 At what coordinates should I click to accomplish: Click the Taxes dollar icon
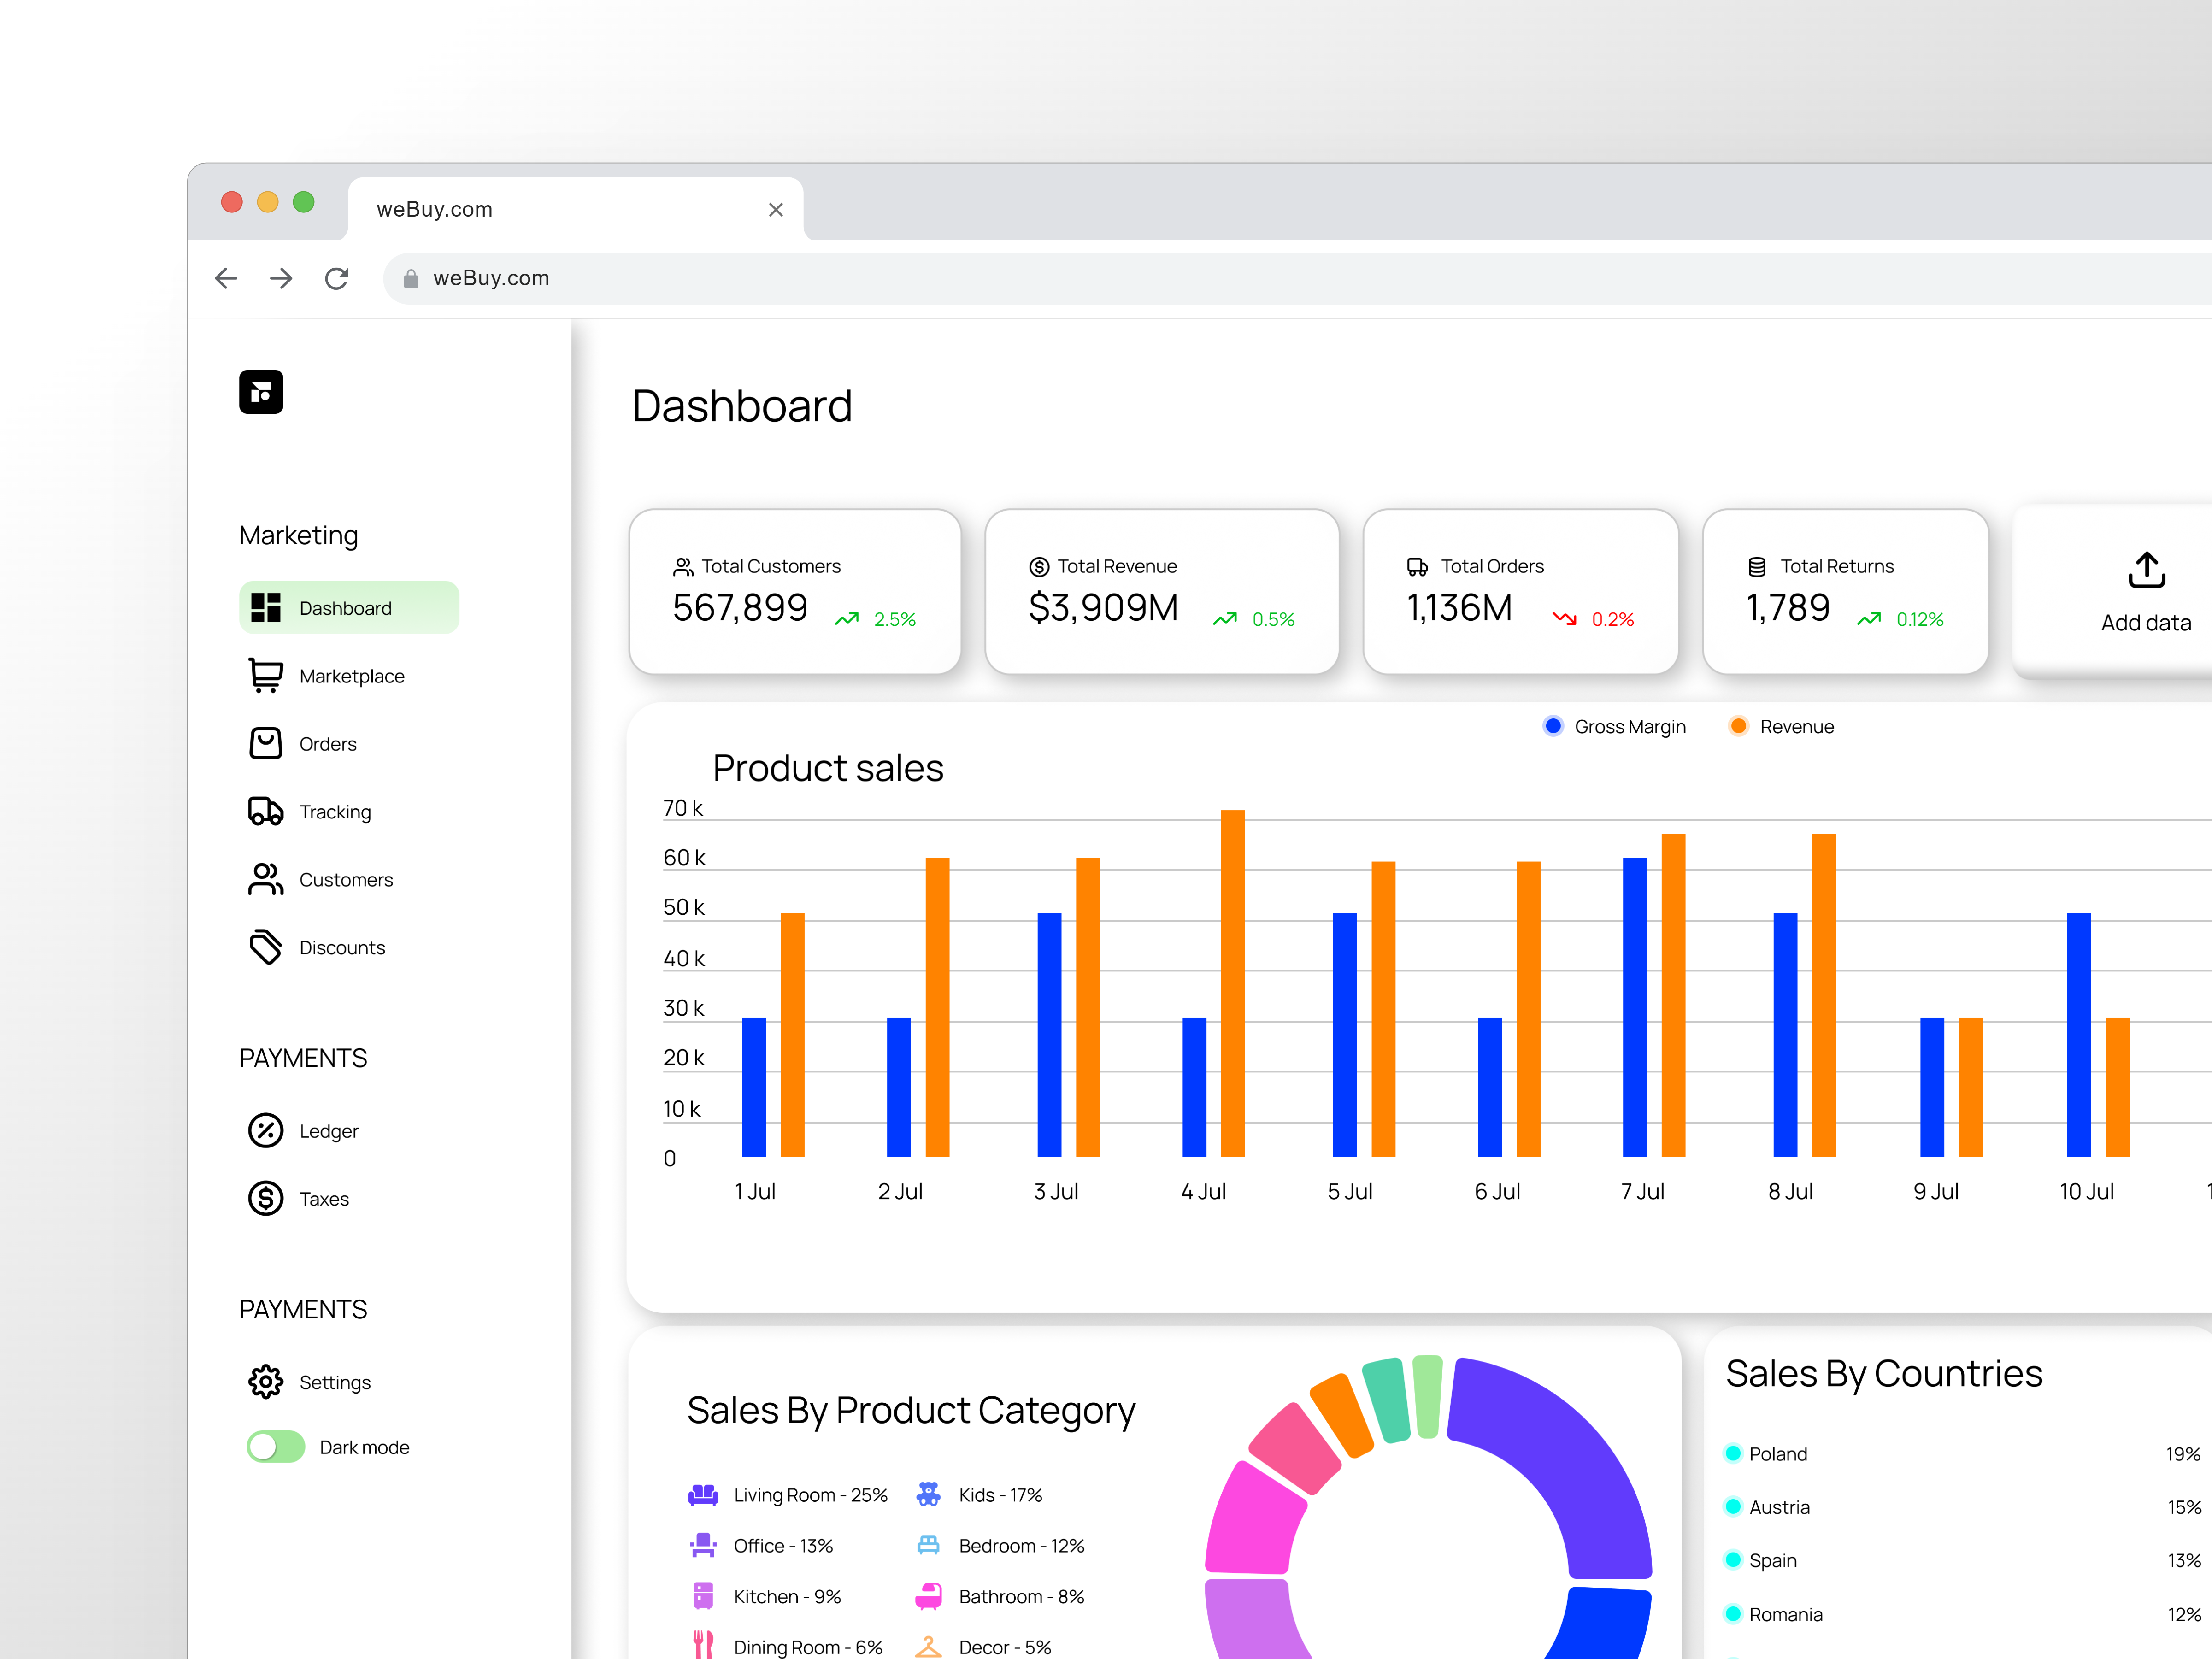click(x=265, y=1198)
